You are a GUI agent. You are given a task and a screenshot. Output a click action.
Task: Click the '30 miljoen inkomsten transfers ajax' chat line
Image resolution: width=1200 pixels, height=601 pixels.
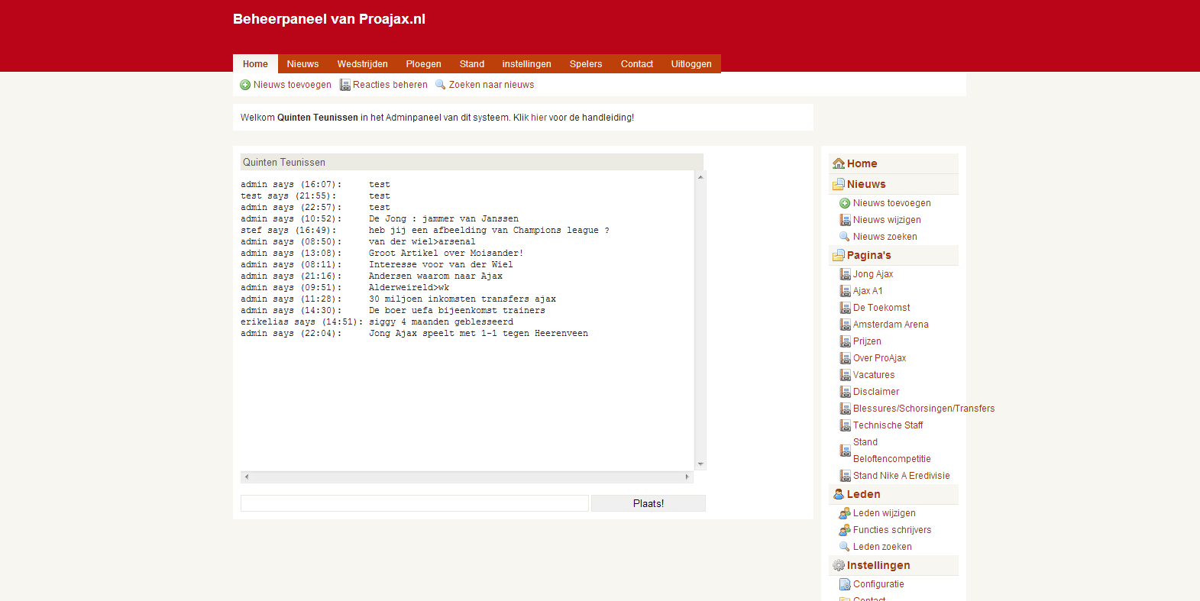(462, 299)
